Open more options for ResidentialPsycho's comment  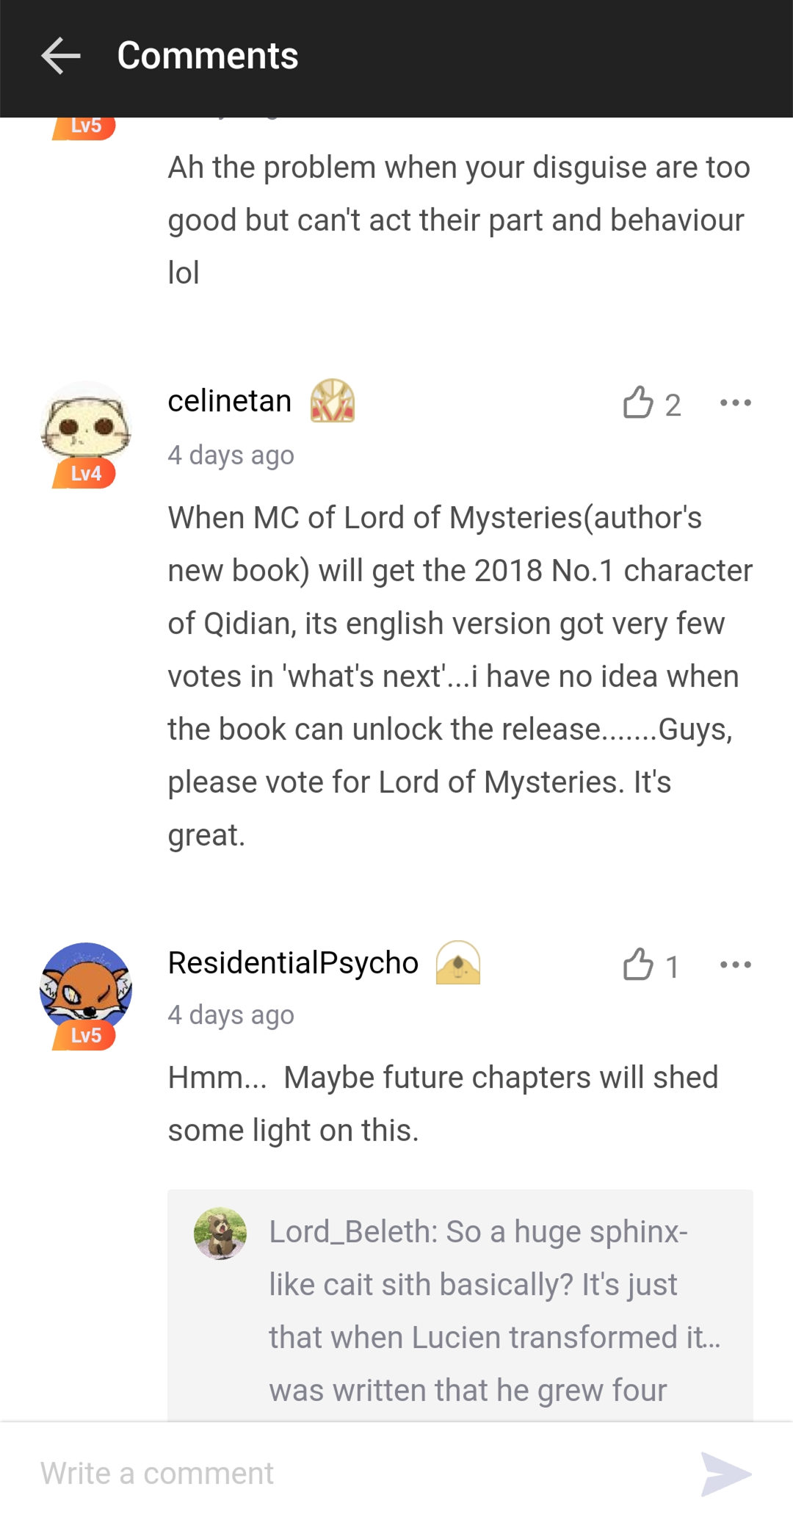736,965
